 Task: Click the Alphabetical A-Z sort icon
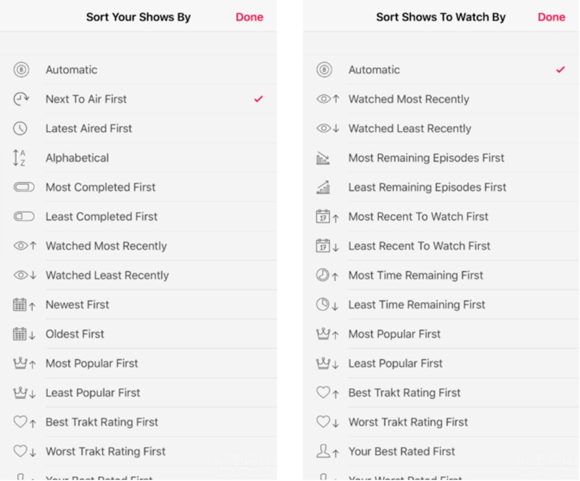point(20,158)
